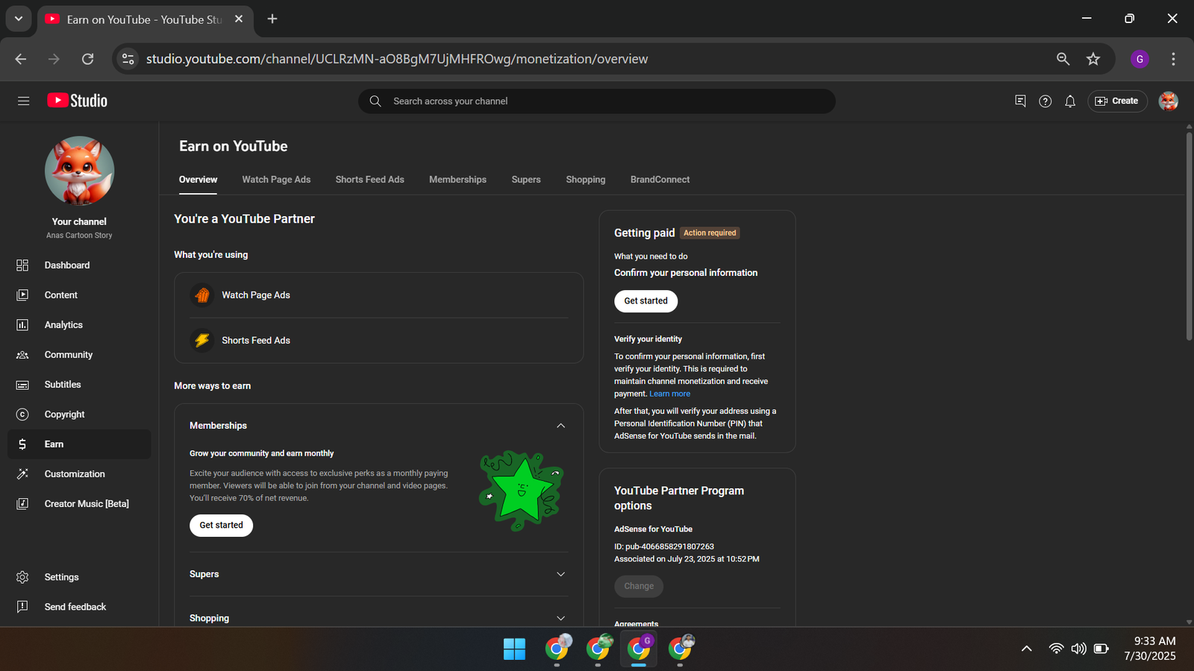Open the battery tray icon
The width and height of the screenshot is (1194, 671).
(1101, 649)
